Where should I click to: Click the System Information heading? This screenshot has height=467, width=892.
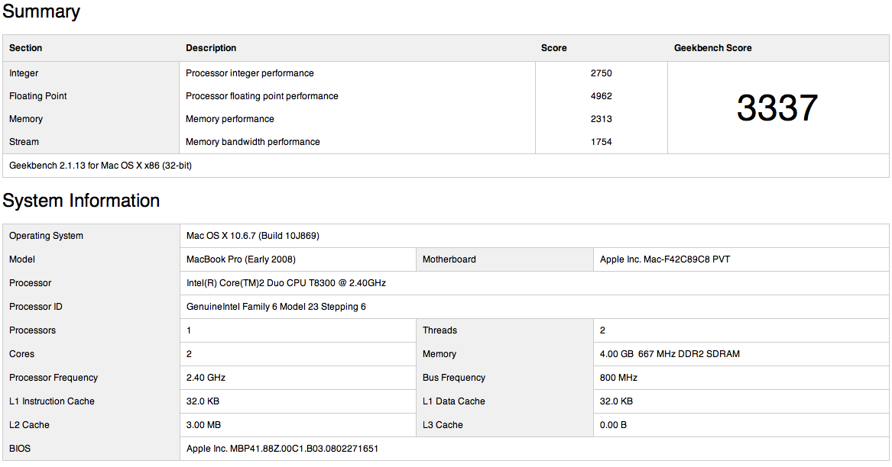(81, 201)
